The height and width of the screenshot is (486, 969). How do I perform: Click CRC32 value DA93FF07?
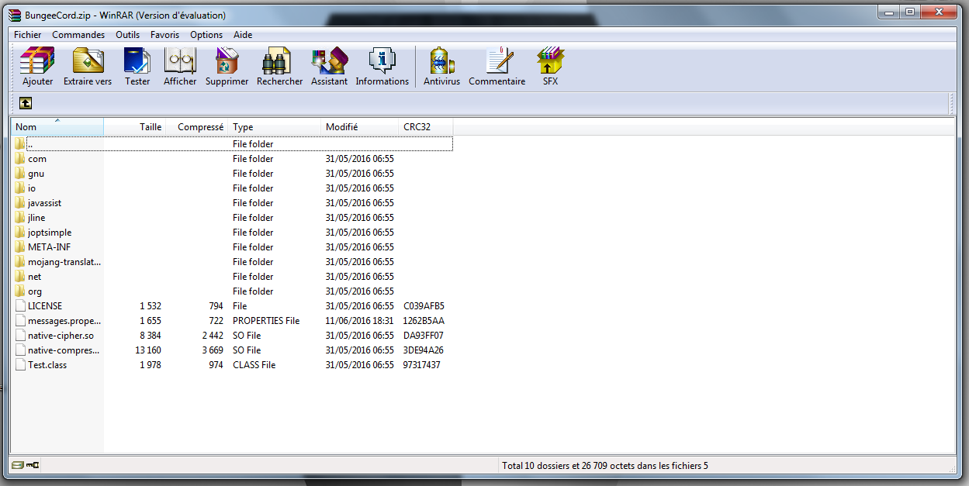pyautogui.click(x=424, y=335)
